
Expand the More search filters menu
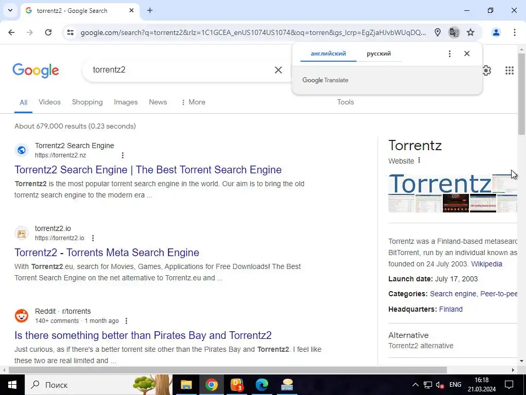(193, 102)
